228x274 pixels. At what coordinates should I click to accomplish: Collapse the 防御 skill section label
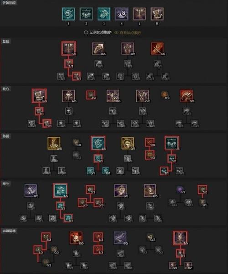coord(6,136)
